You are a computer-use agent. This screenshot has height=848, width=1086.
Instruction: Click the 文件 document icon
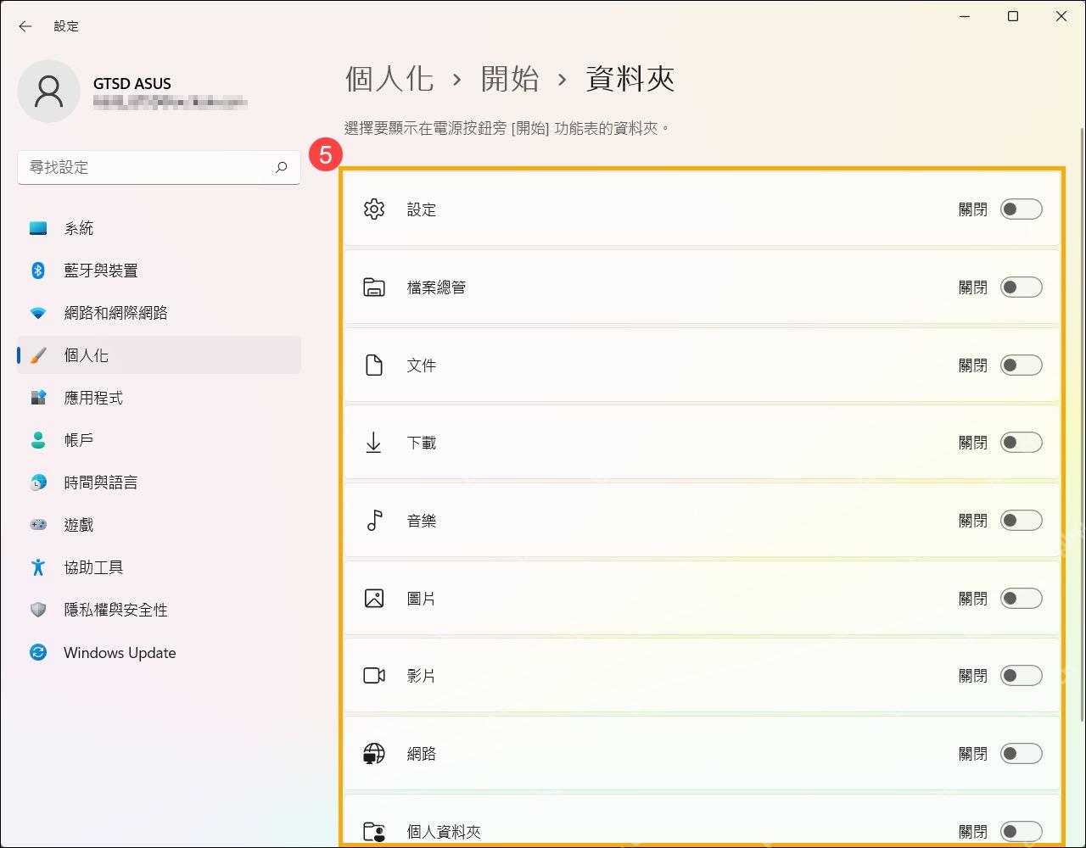374,365
